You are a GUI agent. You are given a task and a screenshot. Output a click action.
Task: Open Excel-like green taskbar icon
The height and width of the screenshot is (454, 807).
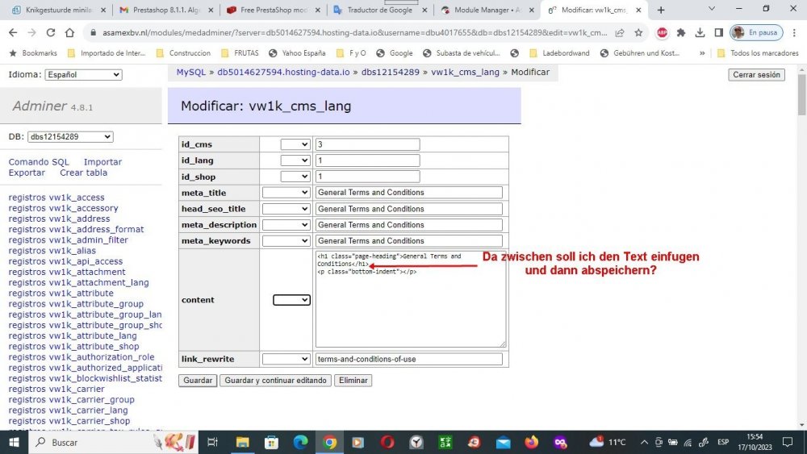click(445, 442)
